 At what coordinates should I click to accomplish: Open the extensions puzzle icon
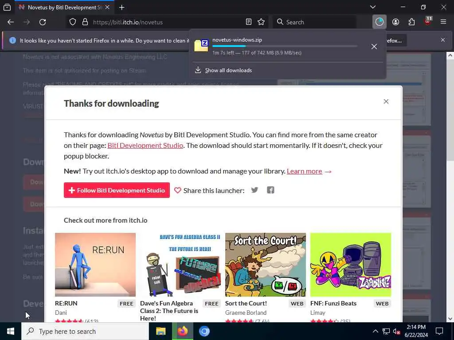pos(411,22)
